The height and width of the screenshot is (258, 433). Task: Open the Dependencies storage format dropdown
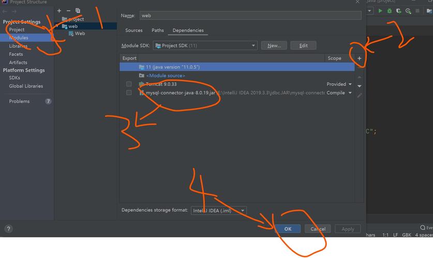(x=218, y=211)
